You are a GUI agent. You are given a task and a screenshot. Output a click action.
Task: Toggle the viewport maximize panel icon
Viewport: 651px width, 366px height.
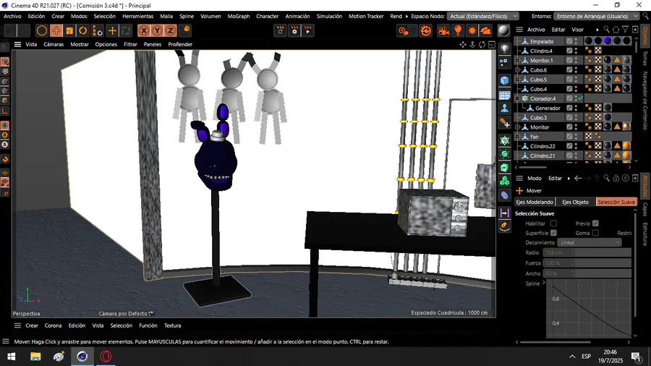(492, 44)
